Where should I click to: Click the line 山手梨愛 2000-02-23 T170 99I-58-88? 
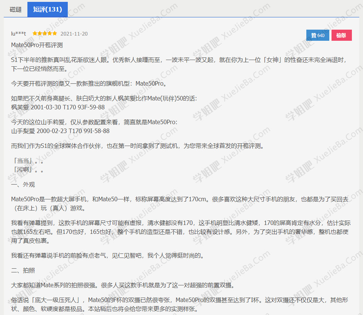[60, 131]
